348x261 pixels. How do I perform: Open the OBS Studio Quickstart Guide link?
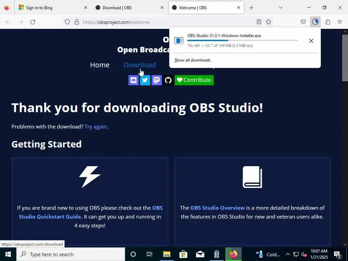tap(91, 212)
